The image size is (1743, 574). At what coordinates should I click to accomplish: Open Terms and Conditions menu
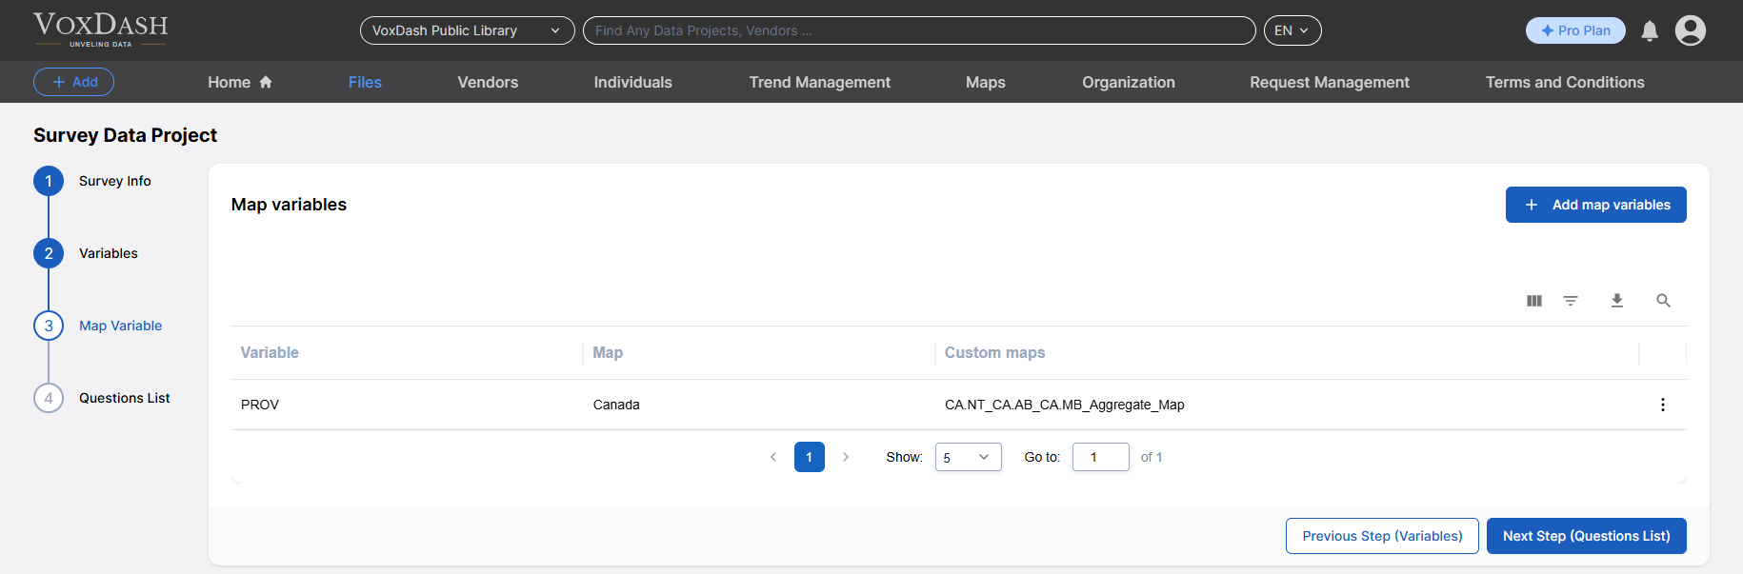(x=1565, y=83)
